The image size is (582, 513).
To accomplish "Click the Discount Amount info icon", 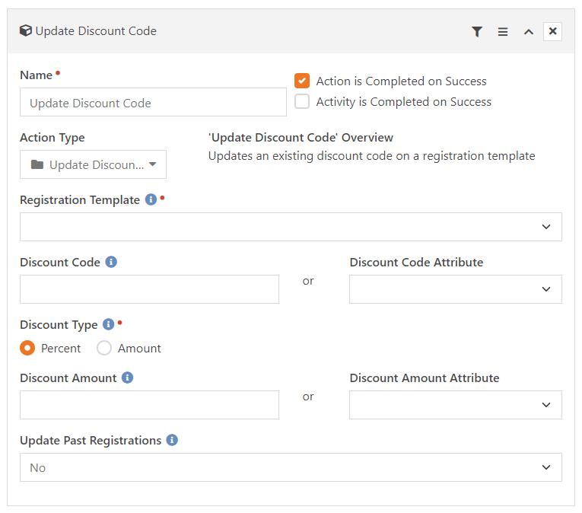I will [127, 378].
